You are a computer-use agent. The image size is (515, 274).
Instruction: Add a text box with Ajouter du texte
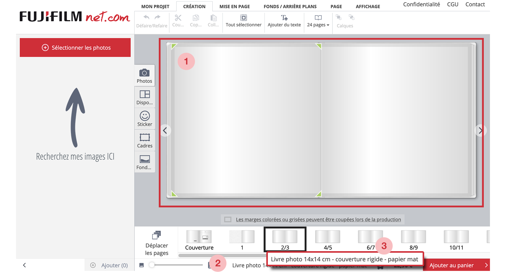tap(284, 21)
